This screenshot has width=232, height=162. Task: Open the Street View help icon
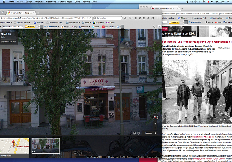tap(135, 133)
